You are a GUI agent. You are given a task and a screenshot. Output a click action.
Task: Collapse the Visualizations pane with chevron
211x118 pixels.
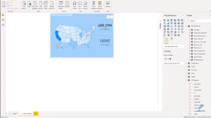(183, 16)
